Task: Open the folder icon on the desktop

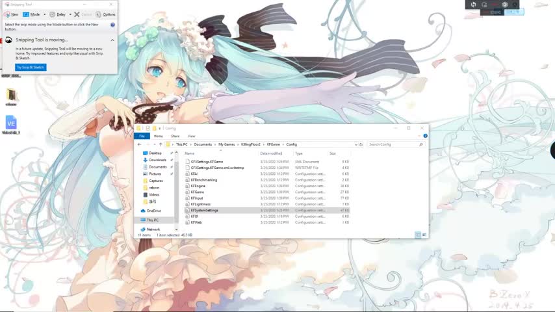Action: (11, 97)
